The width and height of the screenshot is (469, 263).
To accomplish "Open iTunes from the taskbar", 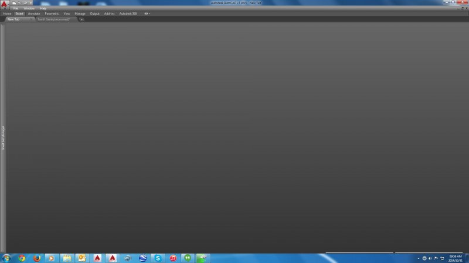I will [x=173, y=258].
